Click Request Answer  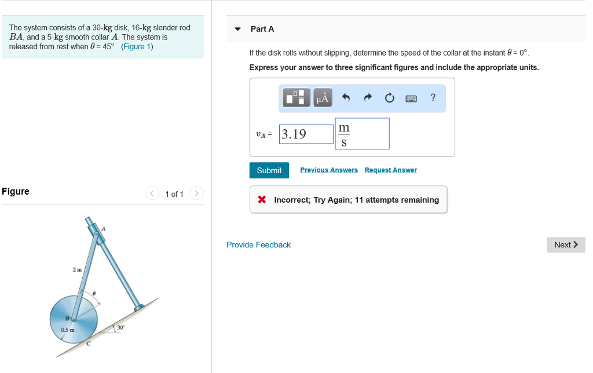coord(391,170)
